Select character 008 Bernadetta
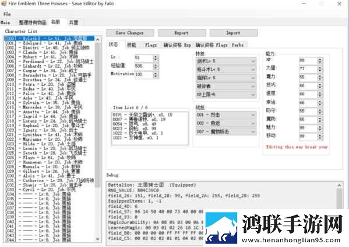 [48, 75]
